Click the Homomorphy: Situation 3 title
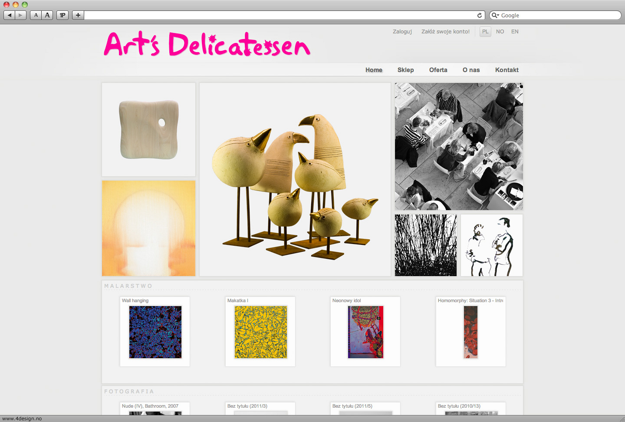 pos(470,300)
